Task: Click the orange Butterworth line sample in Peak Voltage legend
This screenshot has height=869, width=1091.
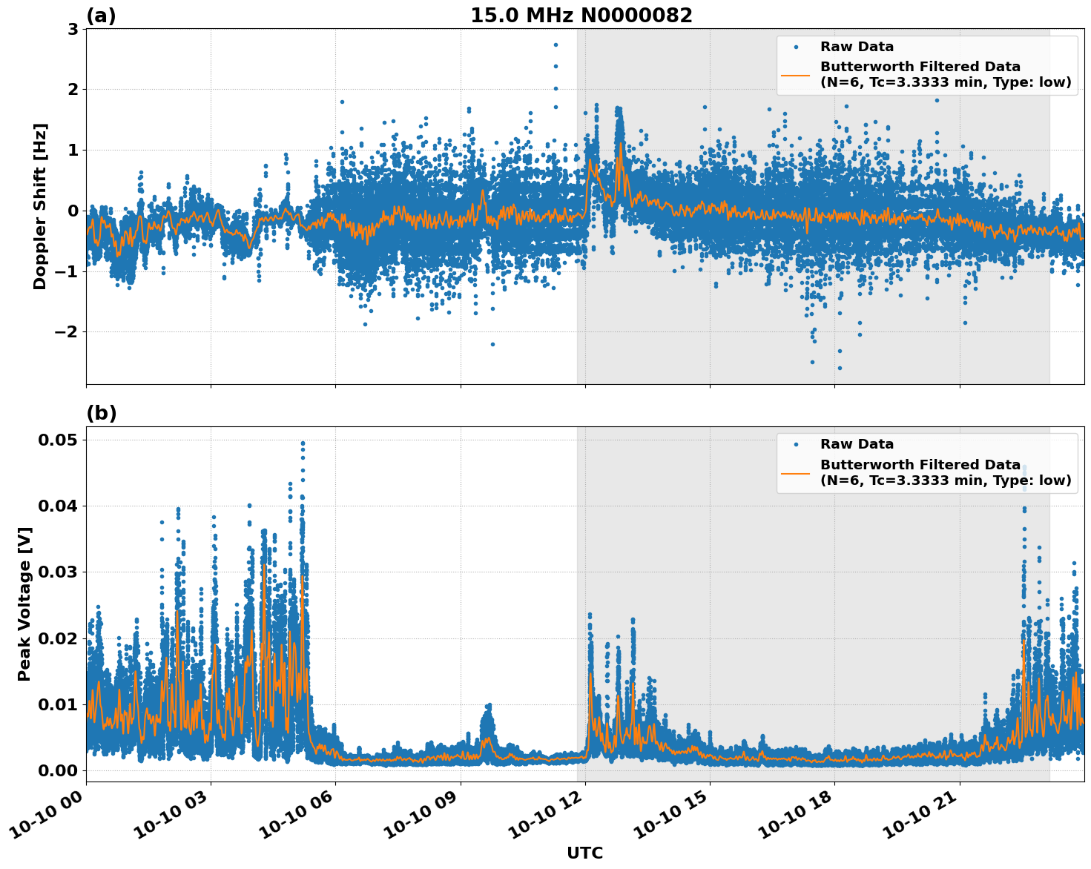Action: click(796, 473)
